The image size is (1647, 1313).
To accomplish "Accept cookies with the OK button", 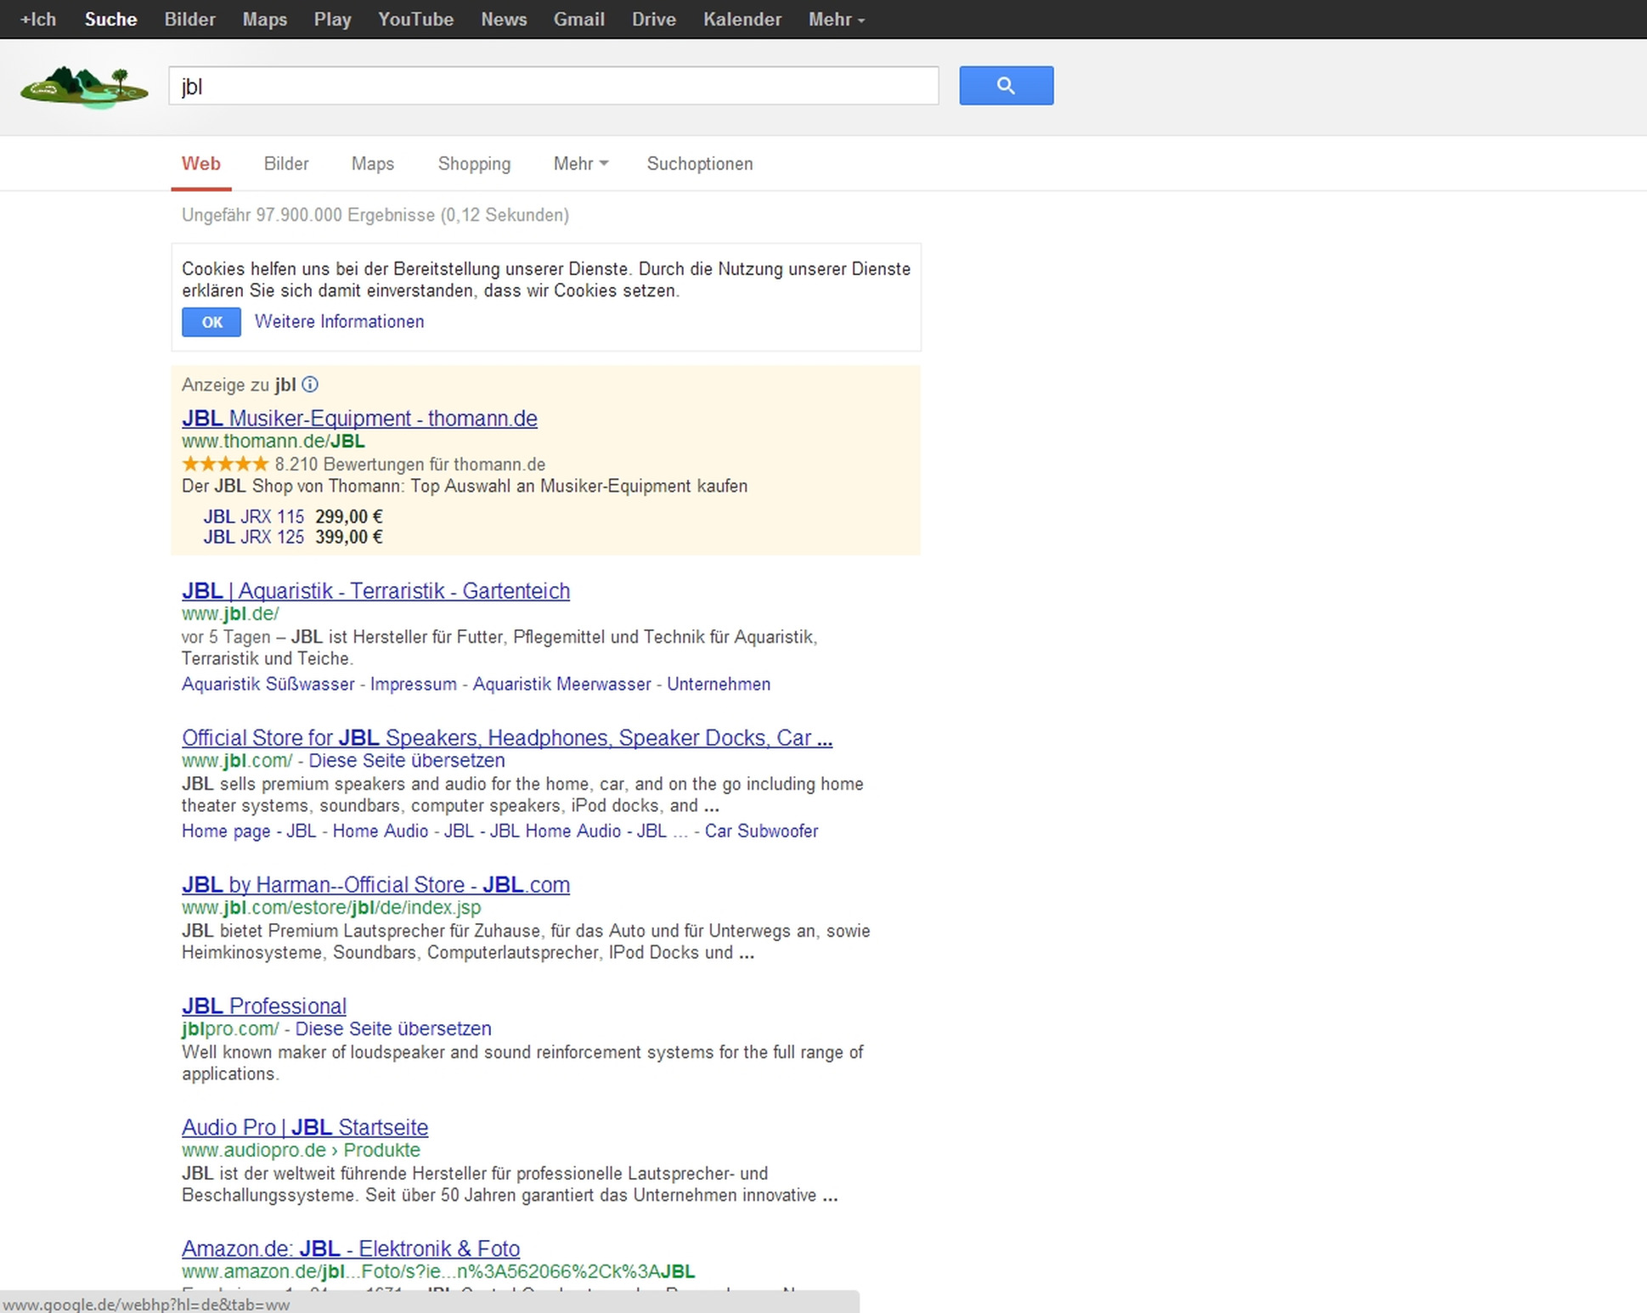I will click(x=212, y=322).
